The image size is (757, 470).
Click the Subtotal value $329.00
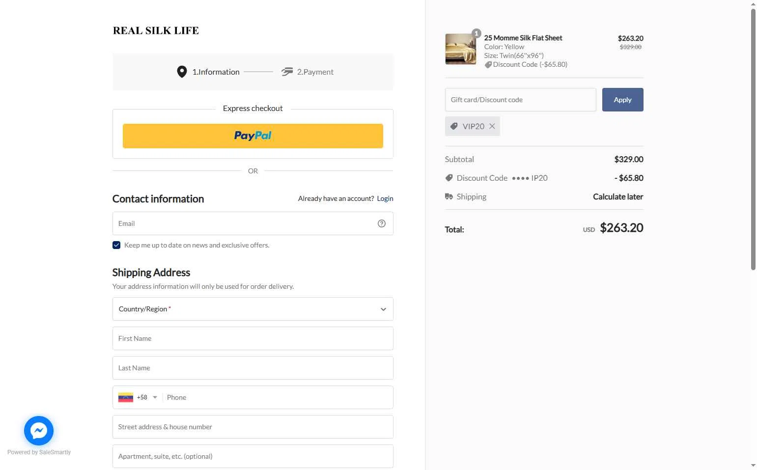[629, 159]
